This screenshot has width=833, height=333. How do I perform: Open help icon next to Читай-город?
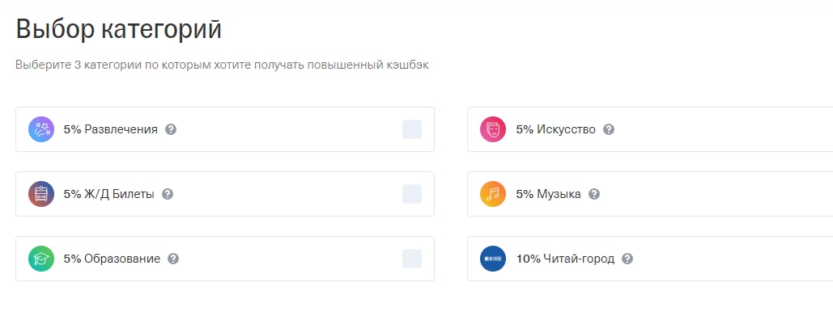627,259
